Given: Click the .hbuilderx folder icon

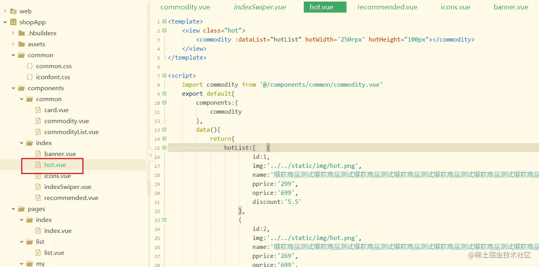Looking at the screenshot, I should pos(22,33).
